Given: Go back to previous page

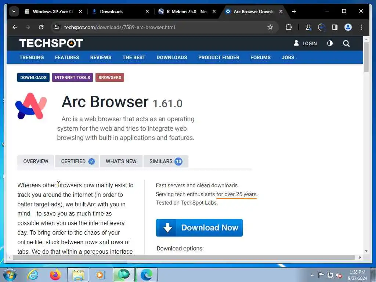Looking at the screenshot, I should [15, 27].
